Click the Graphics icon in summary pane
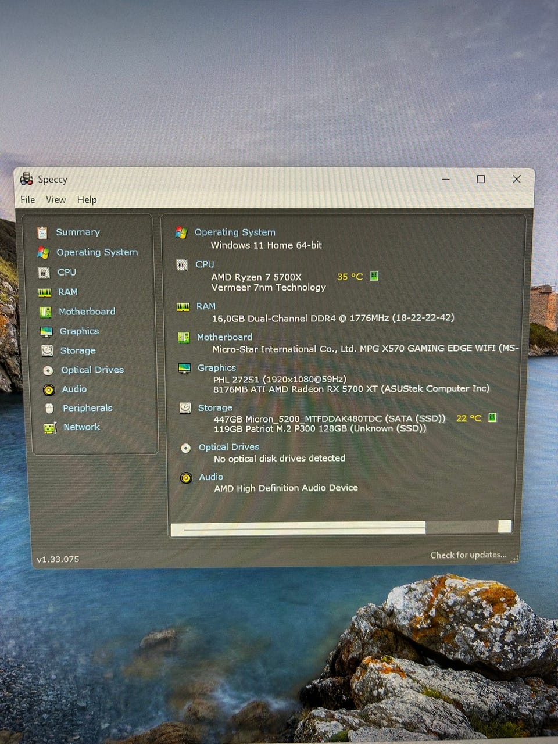The width and height of the screenshot is (558, 744). (x=184, y=369)
